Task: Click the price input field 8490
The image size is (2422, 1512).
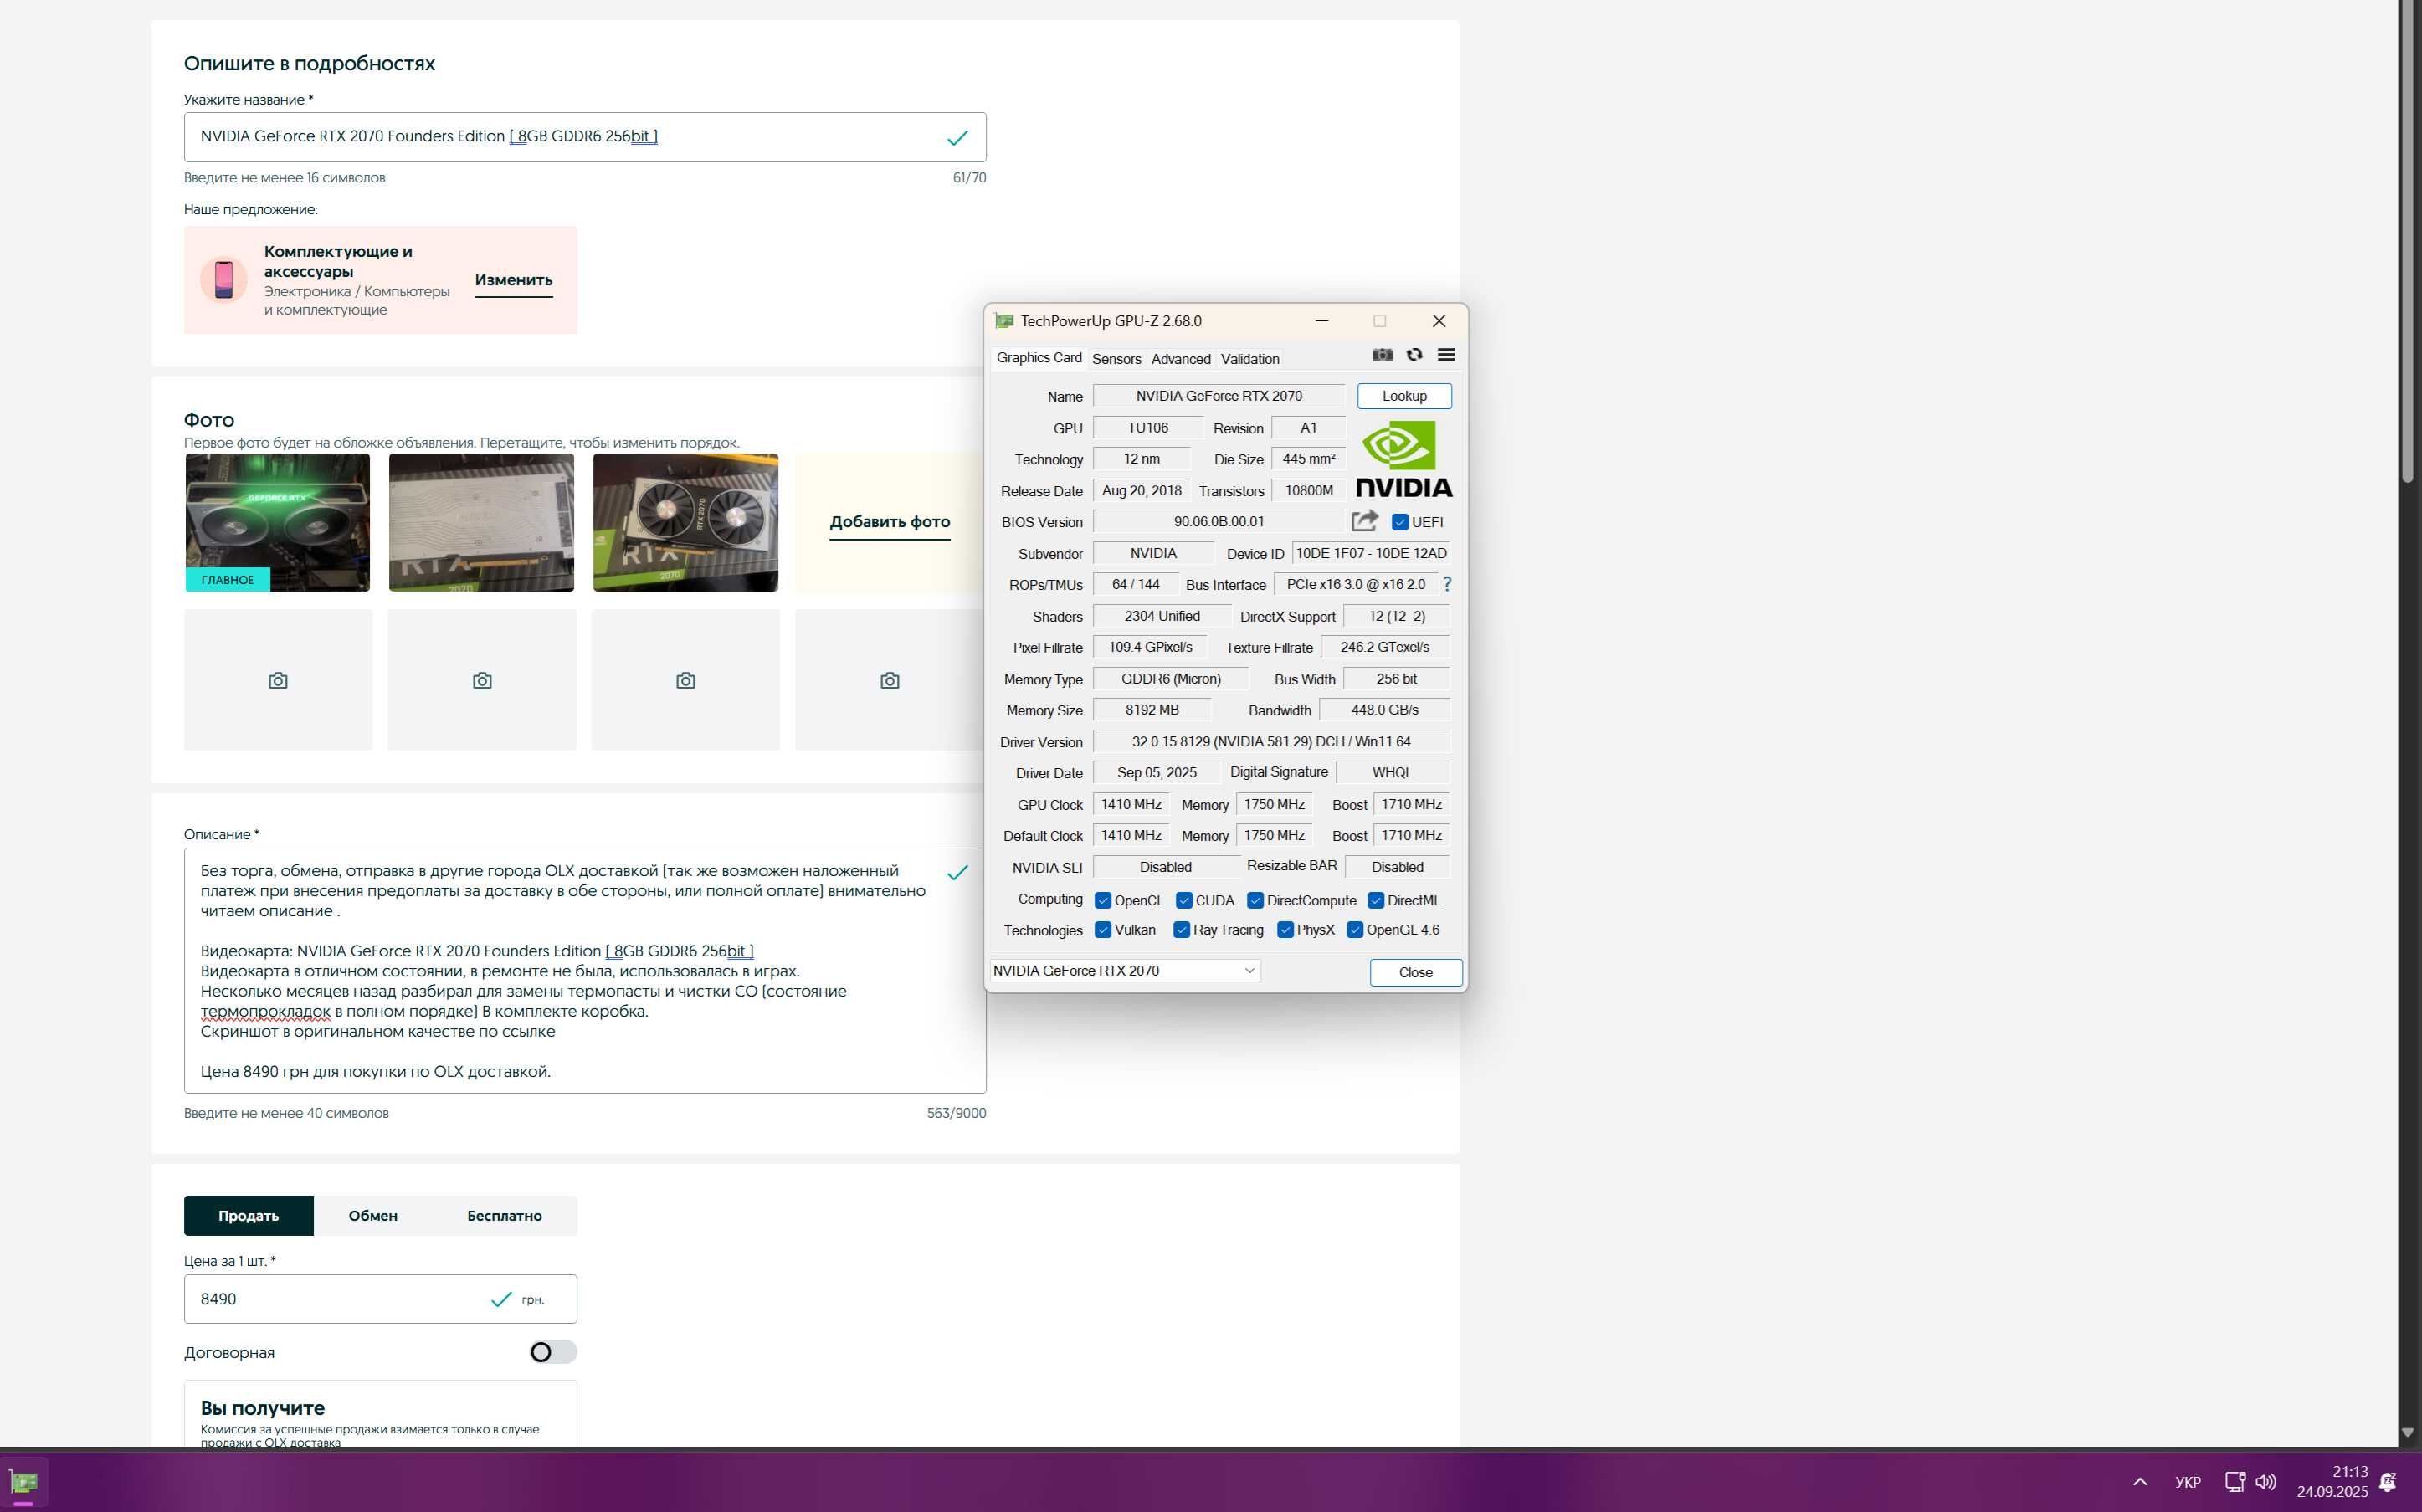Action: click(x=380, y=1299)
